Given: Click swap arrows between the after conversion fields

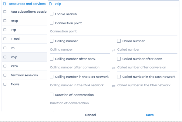Looking at the screenshot, I should pos(113,68).
